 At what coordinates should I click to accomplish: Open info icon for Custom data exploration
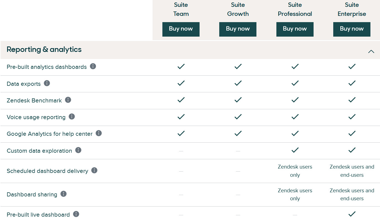78,150
